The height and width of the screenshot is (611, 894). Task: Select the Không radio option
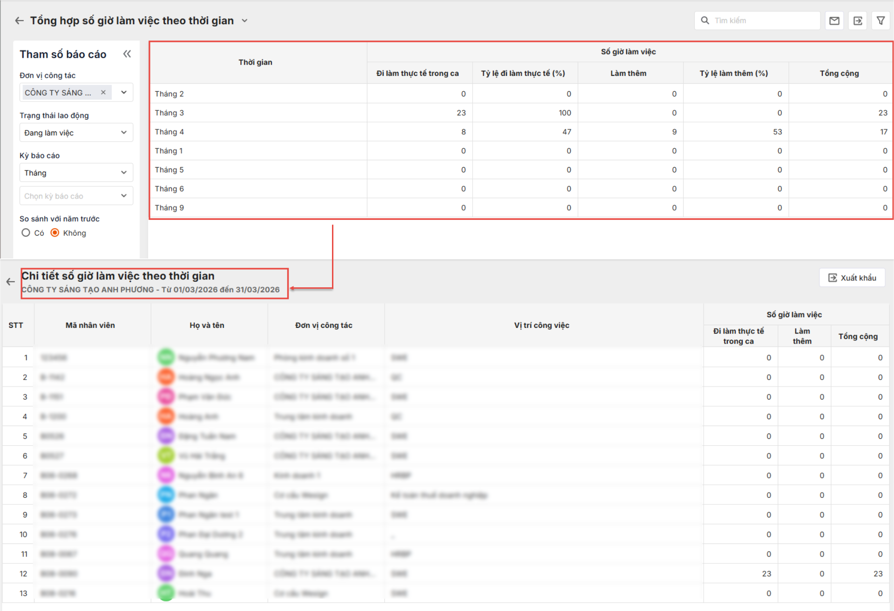[55, 232]
